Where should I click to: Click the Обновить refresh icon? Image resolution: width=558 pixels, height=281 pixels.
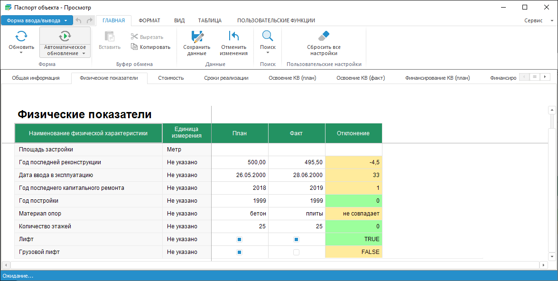click(21, 36)
